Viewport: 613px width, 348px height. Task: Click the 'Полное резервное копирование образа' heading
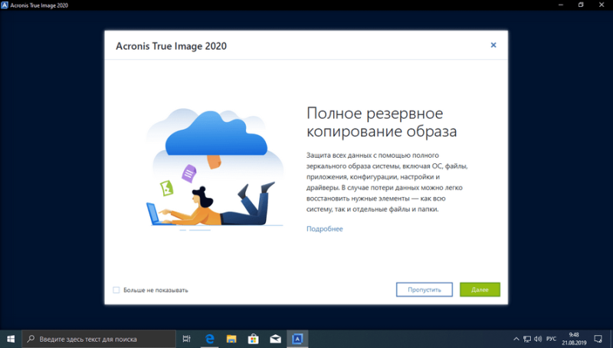tap(382, 122)
